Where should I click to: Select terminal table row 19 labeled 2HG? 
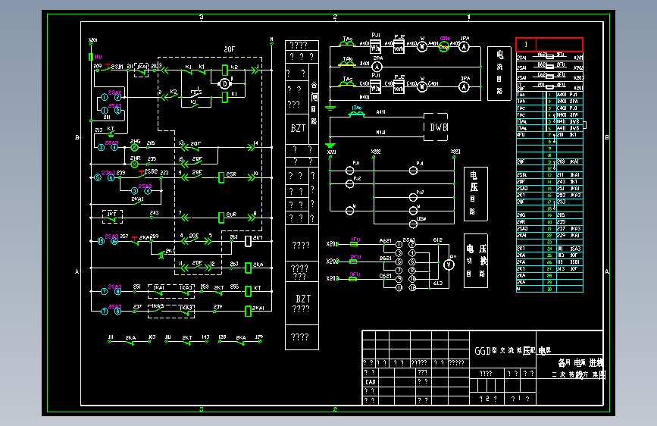pos(549,215)
